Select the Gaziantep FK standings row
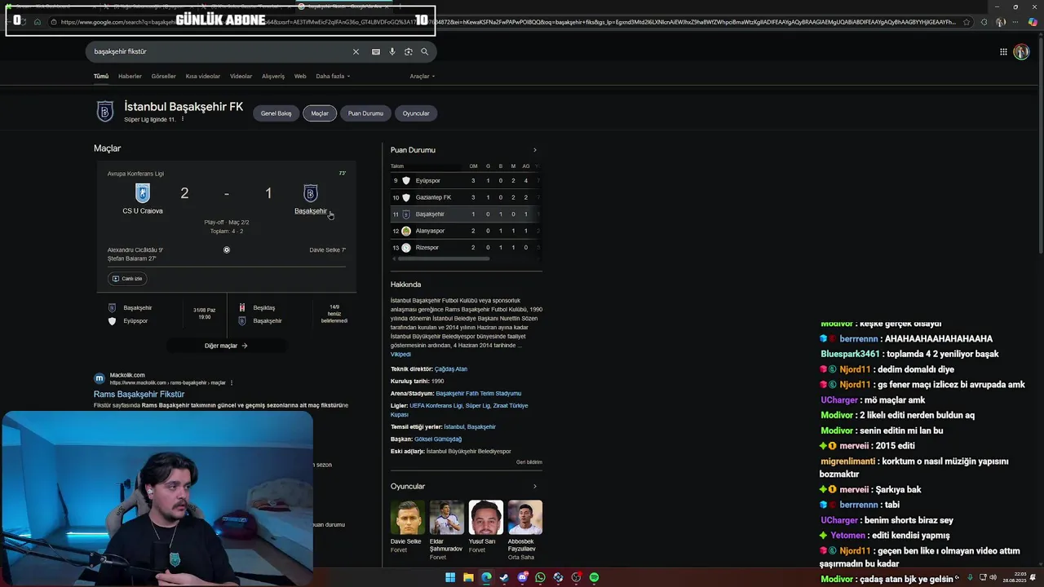Image resolution: width=1044 pixels, height=587 pixels. [465, 197]
